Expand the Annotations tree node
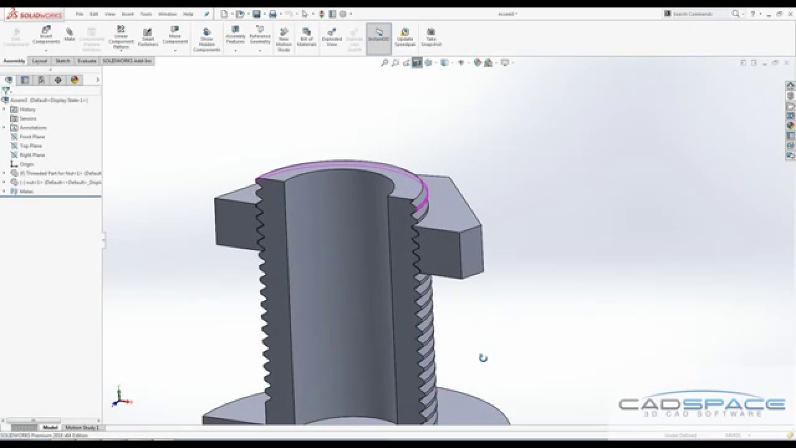 point(4,128)
